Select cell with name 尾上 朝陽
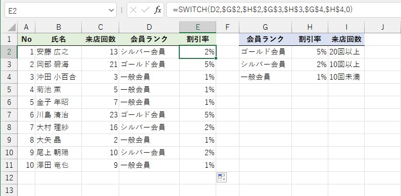Viewport: 401px width, 196px height. (59, 153)
